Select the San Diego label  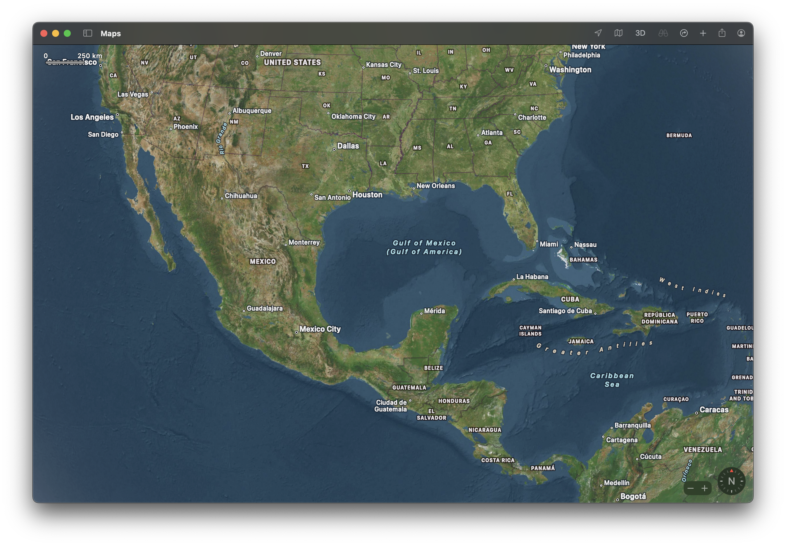103,134
